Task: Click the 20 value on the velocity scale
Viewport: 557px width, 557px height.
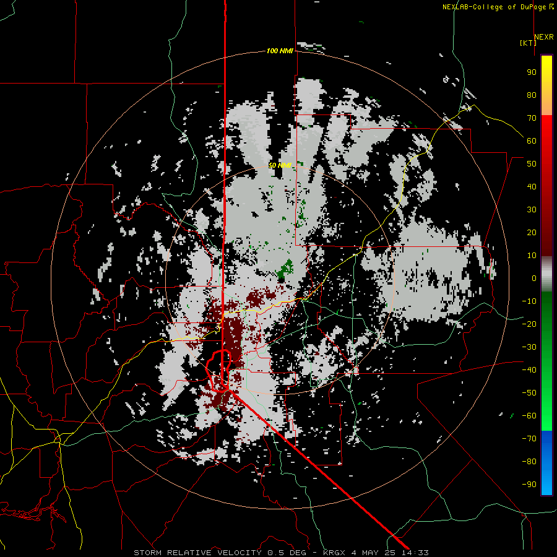Action: pos(532,233)
